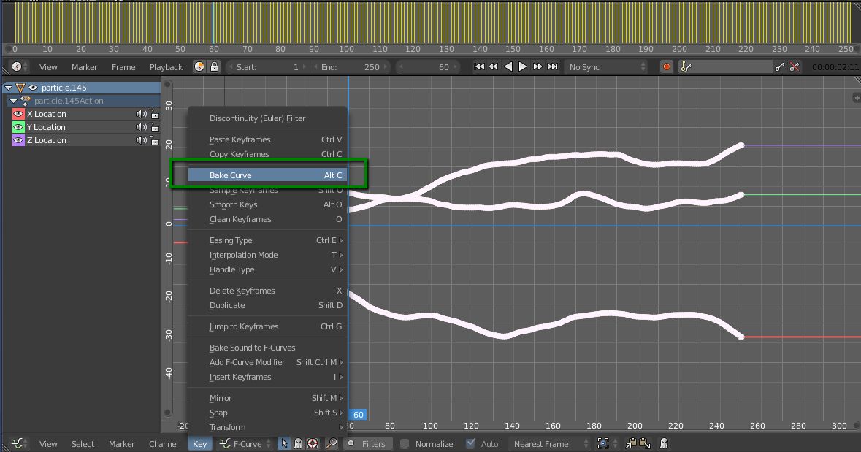
Task: Mute the X Location channel
Action: pyautogui.click(x=141, y=114)
